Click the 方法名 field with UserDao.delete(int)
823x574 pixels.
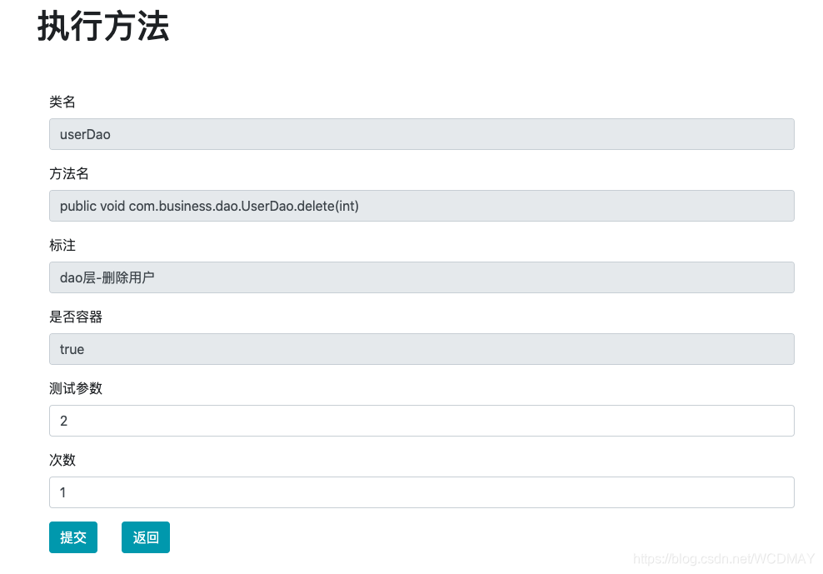pos(421,206)
